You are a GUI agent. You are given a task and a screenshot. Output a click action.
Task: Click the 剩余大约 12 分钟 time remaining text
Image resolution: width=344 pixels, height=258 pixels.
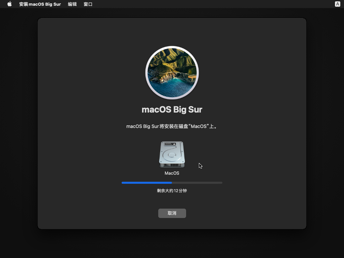tap(172, 191)
